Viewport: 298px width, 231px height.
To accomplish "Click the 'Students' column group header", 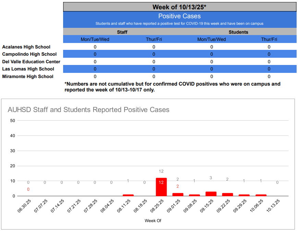I will pyautogui.click(x=238, y=32).
